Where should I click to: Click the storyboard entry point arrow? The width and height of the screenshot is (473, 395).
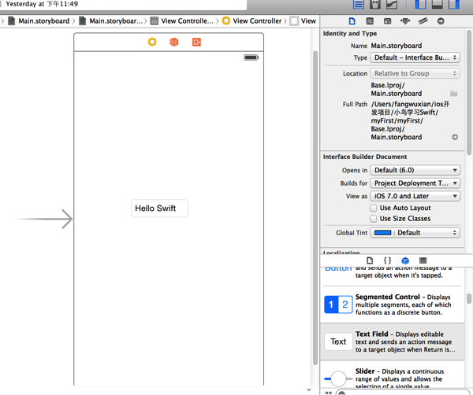tap(44, 219)
